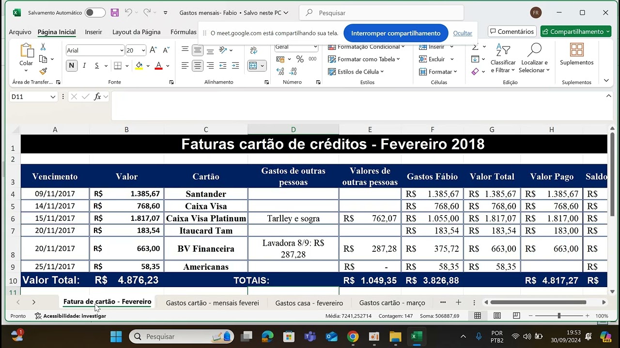620x348 pixels.
Task: Click the borders grid icon
Action: (118, 66)
